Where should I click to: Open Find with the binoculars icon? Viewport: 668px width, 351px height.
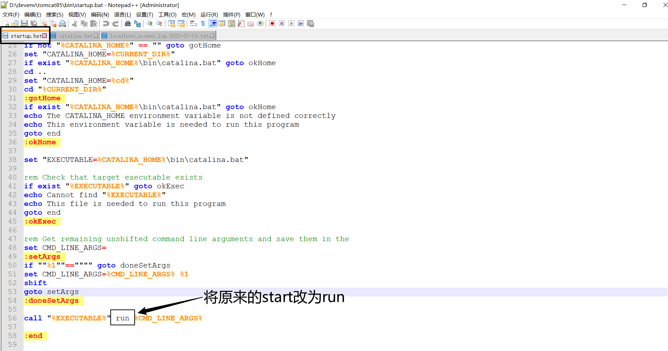[x=128, y=24]
